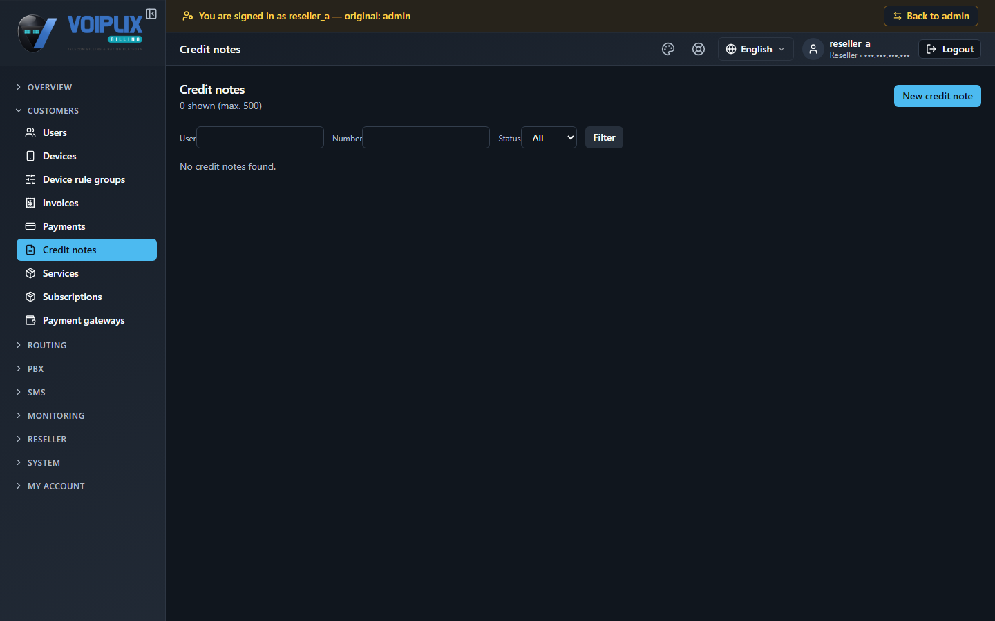Focus the Number filter input field
The image size is (995, 621).
click(x=426, y=137)
